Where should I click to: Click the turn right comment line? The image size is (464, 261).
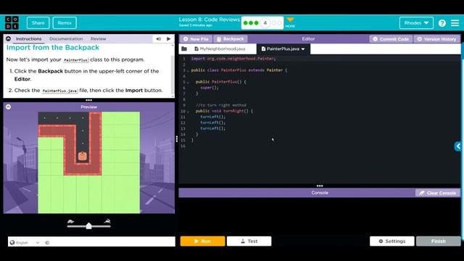220,105
